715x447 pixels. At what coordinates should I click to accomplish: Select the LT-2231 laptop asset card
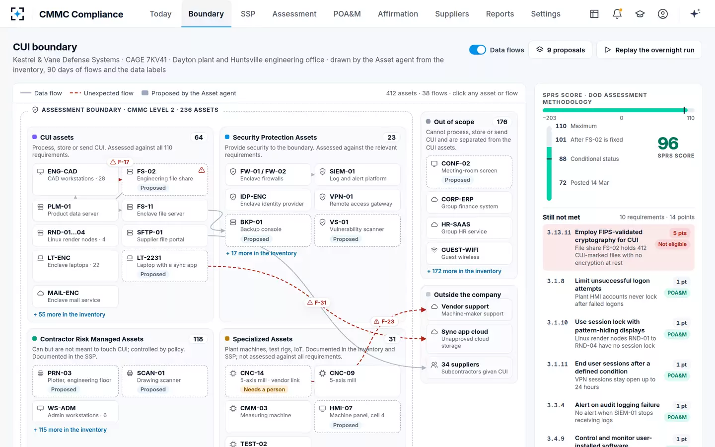165,266
